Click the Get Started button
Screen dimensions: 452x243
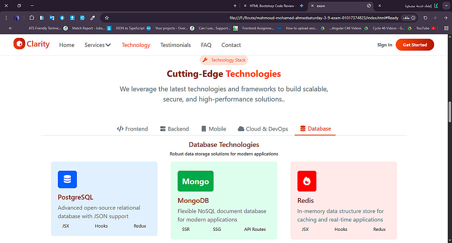[415, 45]
